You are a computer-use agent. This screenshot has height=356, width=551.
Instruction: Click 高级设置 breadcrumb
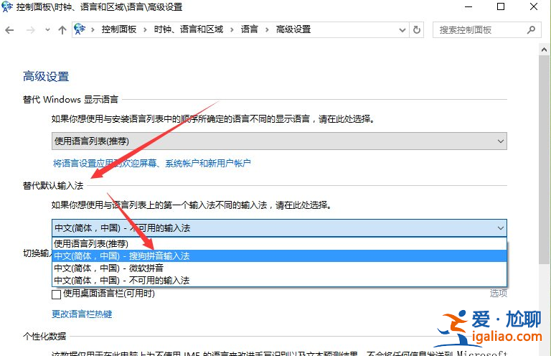coord(293,29)
